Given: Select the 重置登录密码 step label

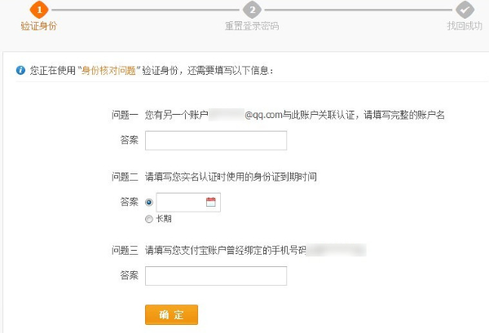Looking at the screenshot, I should tap(252, 26).
